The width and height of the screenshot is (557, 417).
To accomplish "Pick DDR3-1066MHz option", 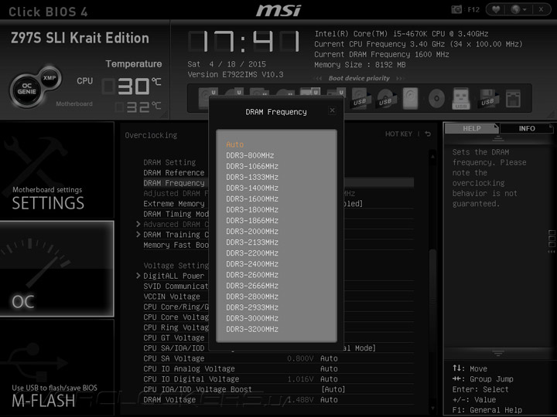I will click(252, 166).
